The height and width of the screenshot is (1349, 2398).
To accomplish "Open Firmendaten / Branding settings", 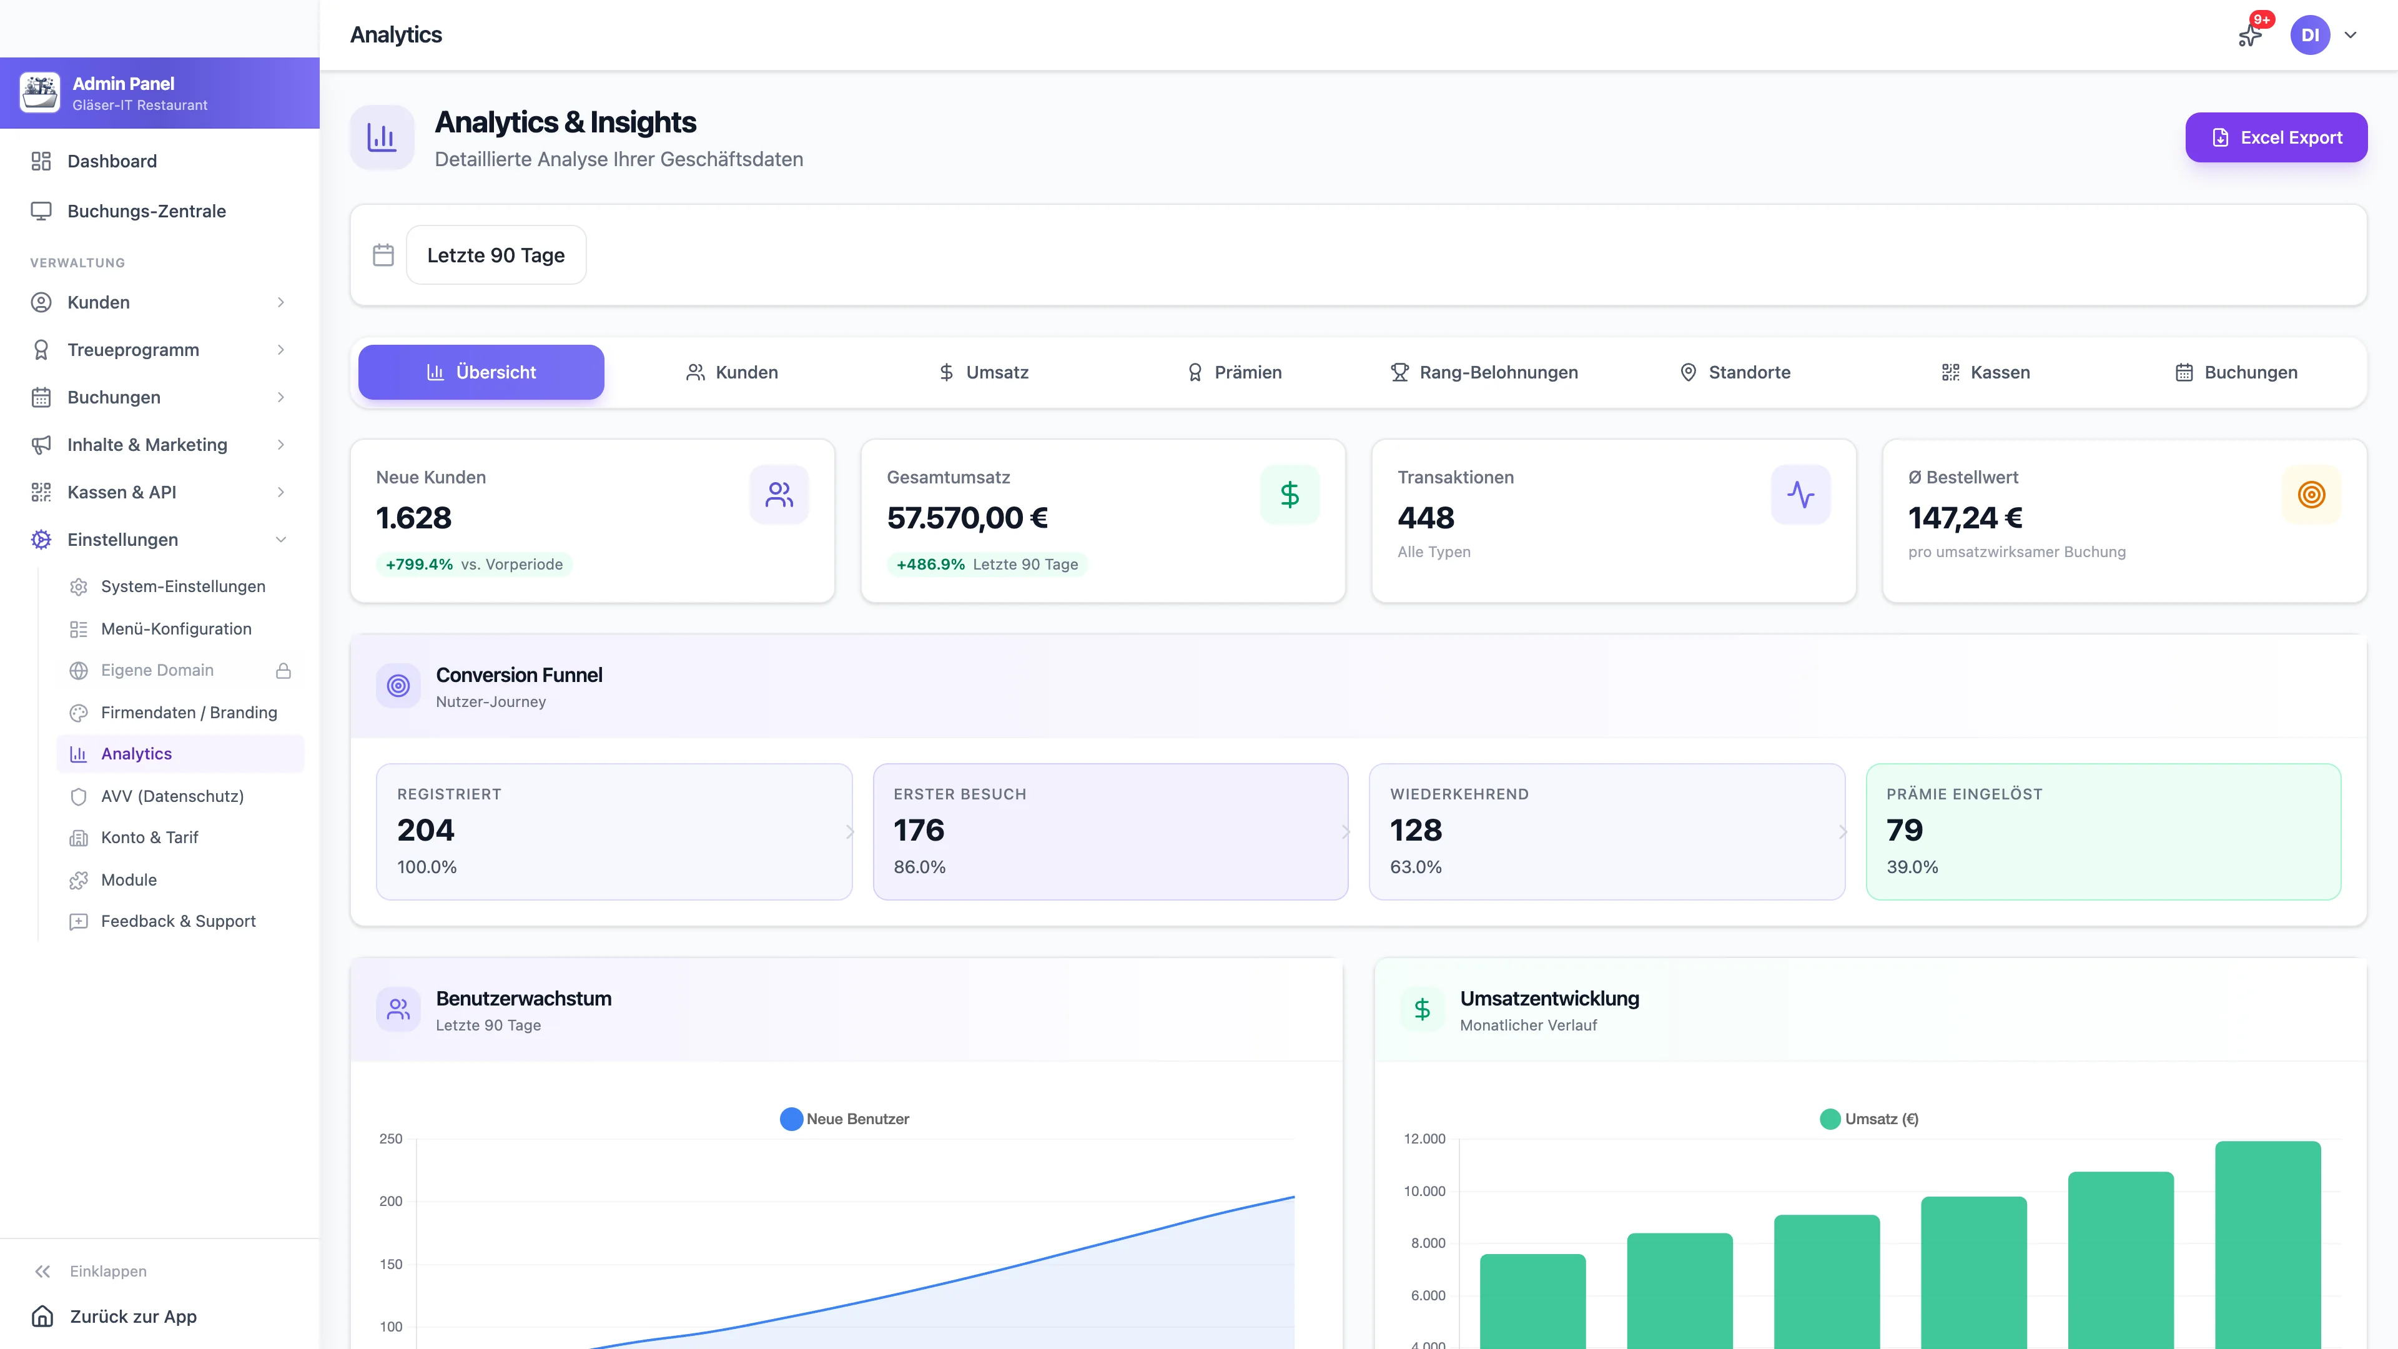I will [180, 712].
